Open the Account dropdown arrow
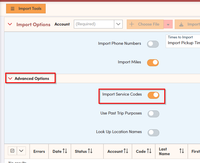The width and height of the screenshot is (200, 163). tap(118, 24)
